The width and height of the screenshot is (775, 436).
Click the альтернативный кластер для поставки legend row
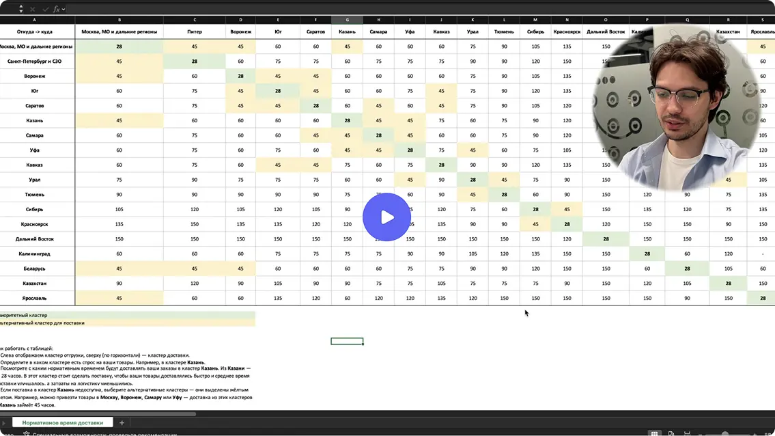click(x=128, y=323)
